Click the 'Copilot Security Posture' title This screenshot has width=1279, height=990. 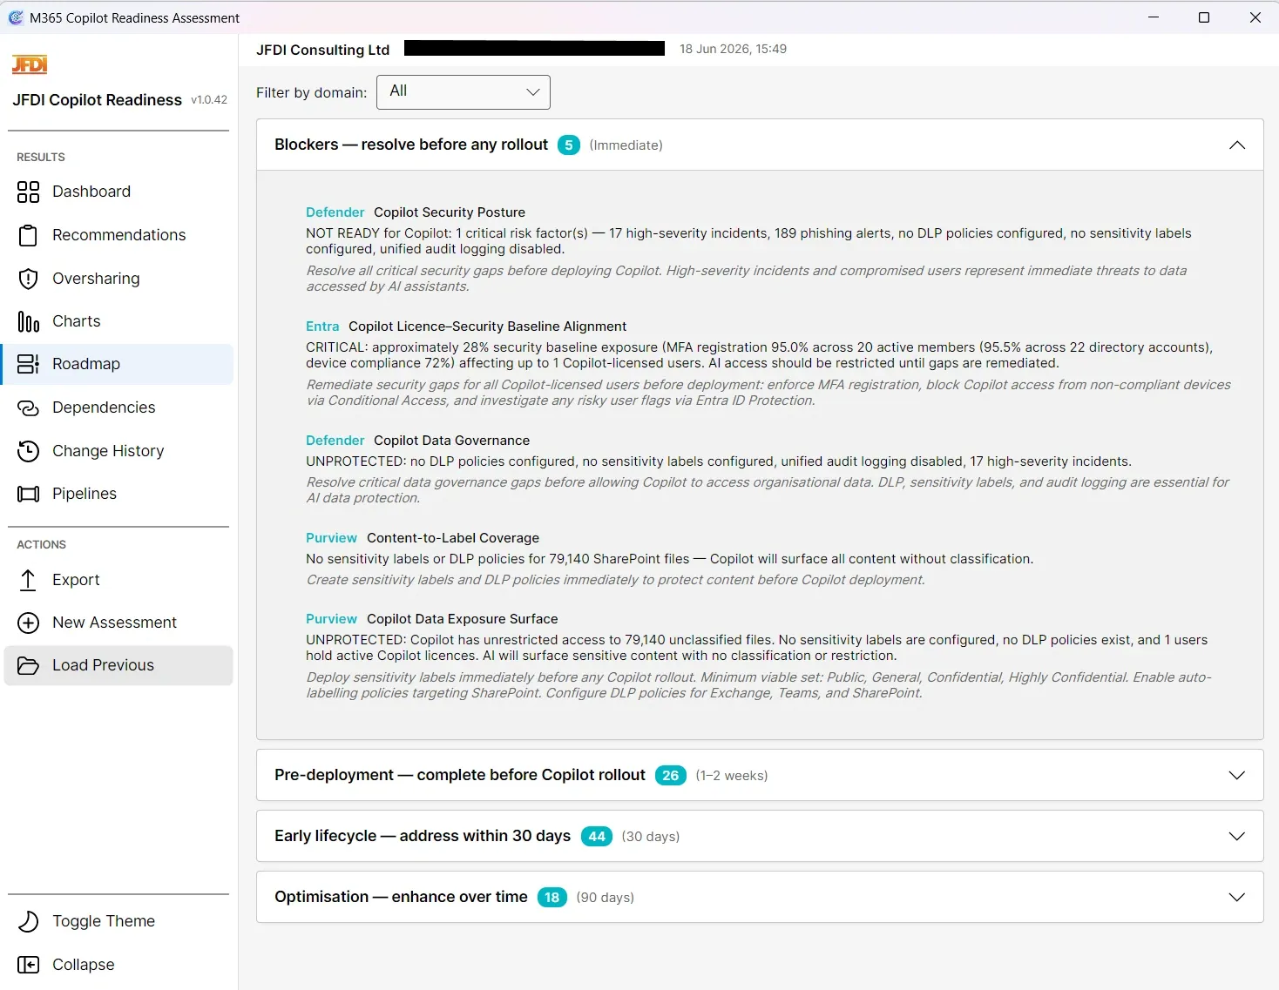pos(450,212)
